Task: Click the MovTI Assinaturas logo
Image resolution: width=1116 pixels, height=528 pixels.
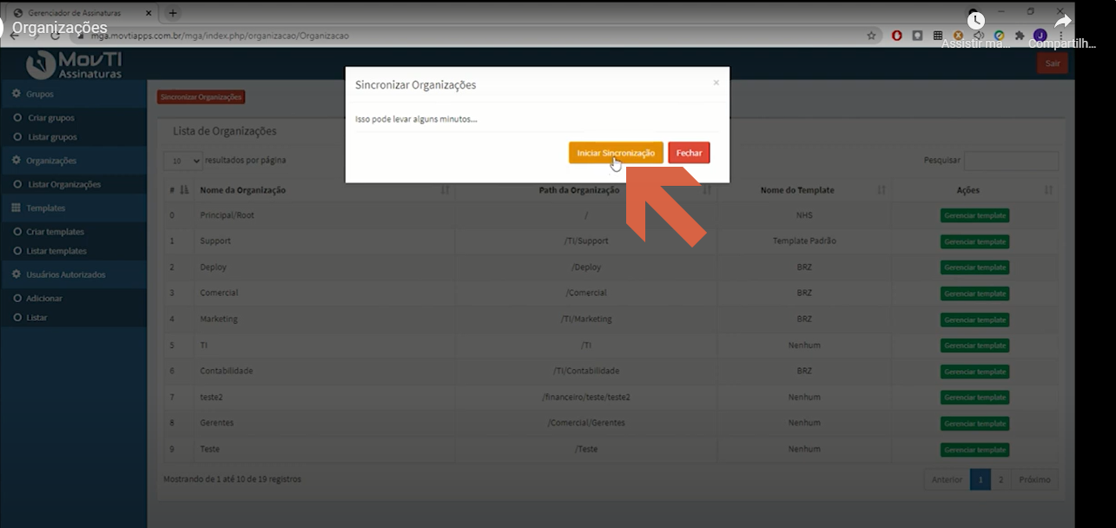Action: (x=74, y=63)
